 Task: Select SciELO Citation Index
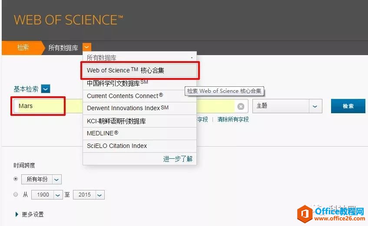[x=139, y=146]
